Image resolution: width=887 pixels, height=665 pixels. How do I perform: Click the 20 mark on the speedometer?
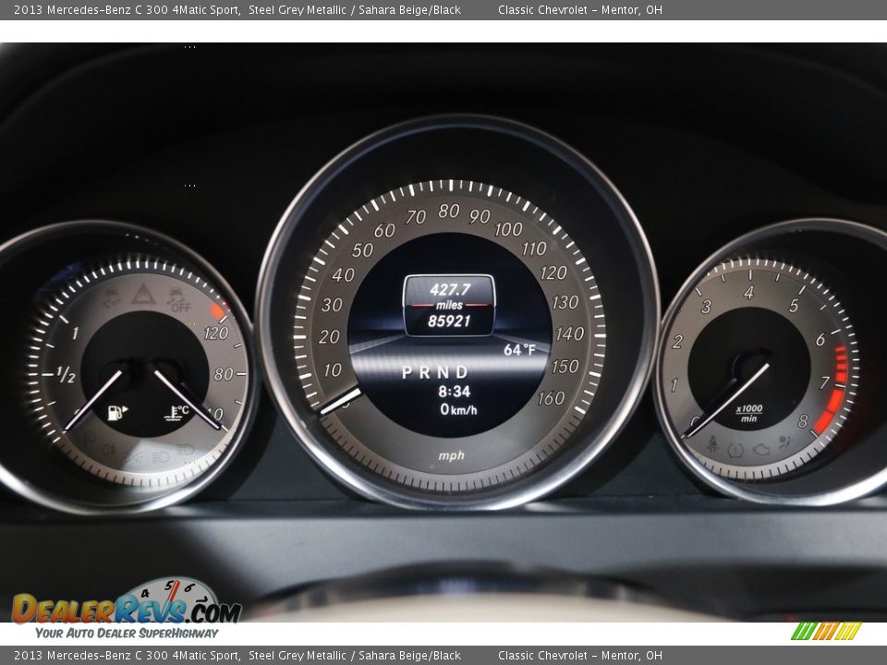(329, 337)
